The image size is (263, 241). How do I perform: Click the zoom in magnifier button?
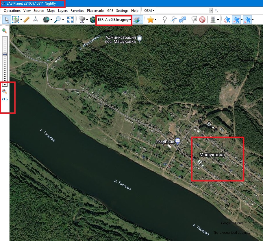click(5, 31)
